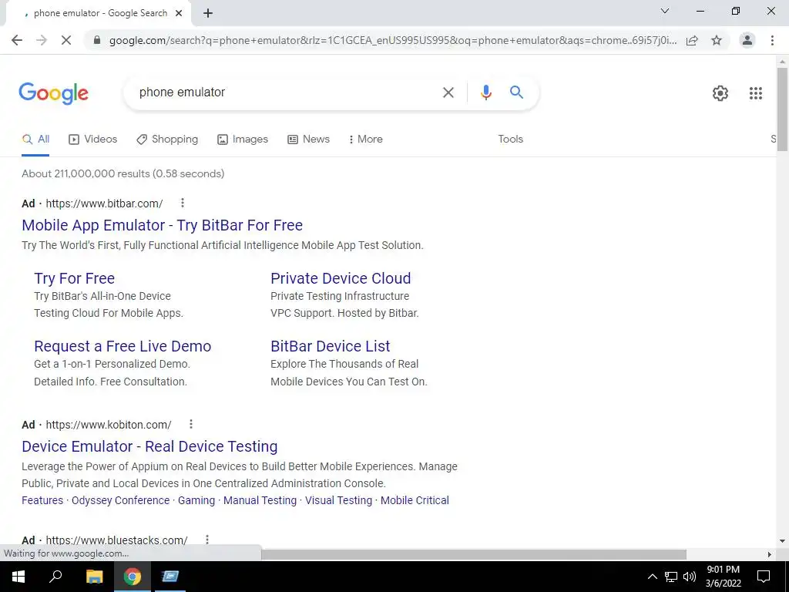Image resolution: width=789 pixels, height=592 pixels.
Task: Open the Google apps grid
Action: point(755,93)
